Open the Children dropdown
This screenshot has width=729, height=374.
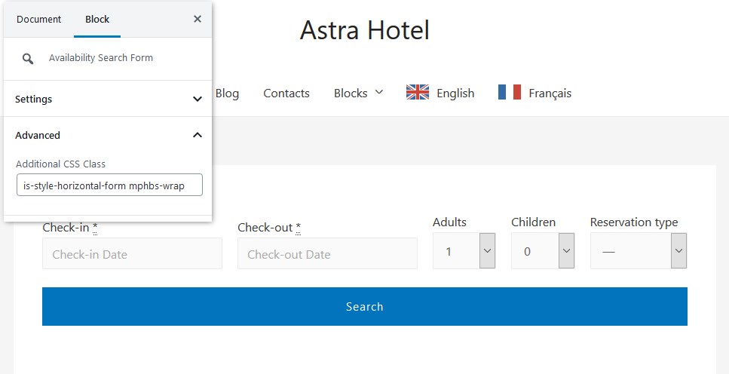click(543, 251)
